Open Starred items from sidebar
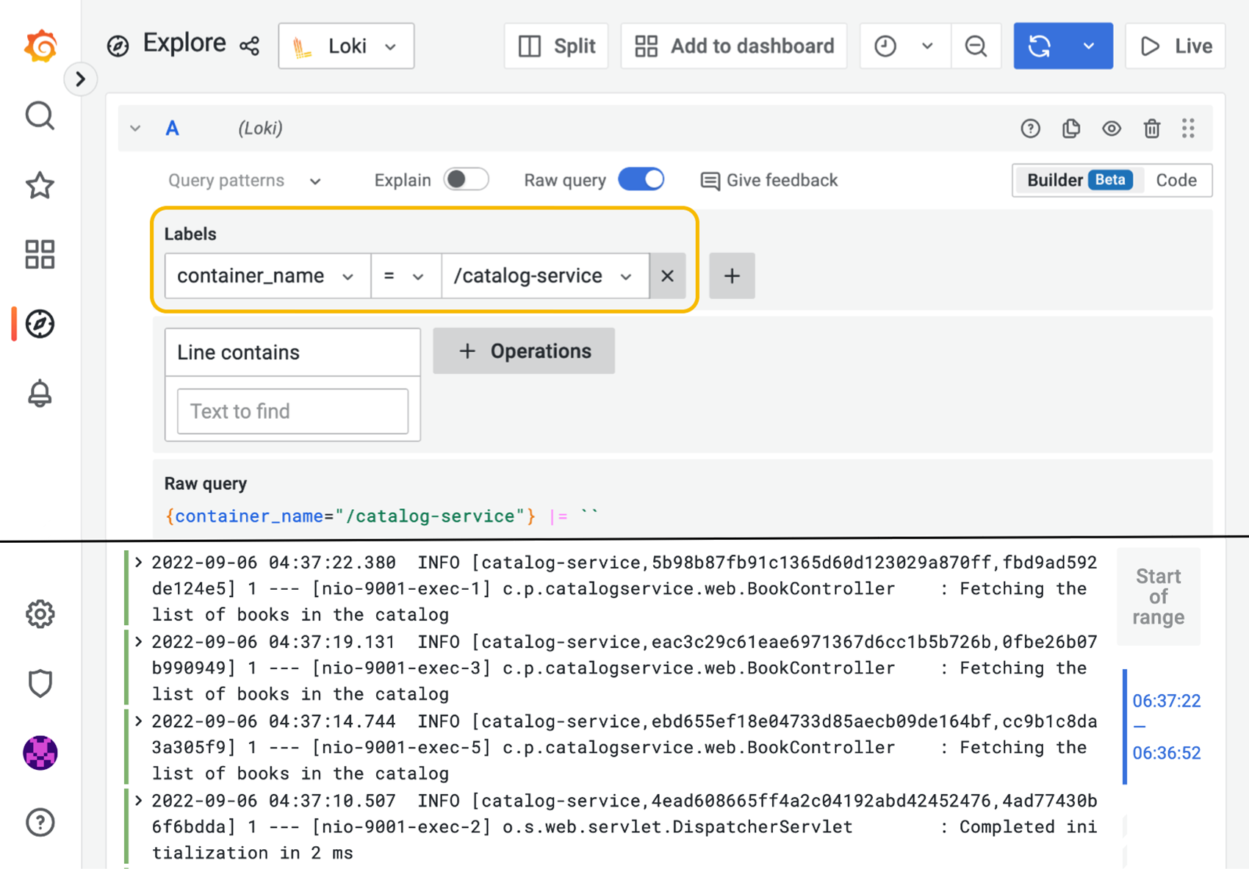 (40, 185)
